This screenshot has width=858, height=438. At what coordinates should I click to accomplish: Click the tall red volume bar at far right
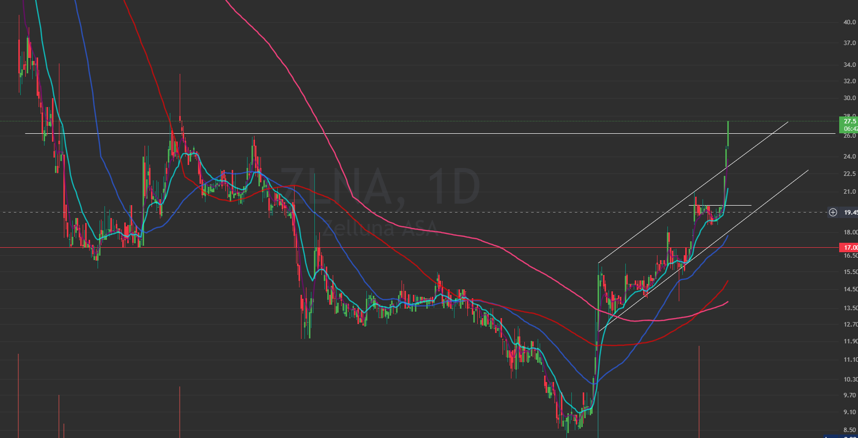[699, 391]
